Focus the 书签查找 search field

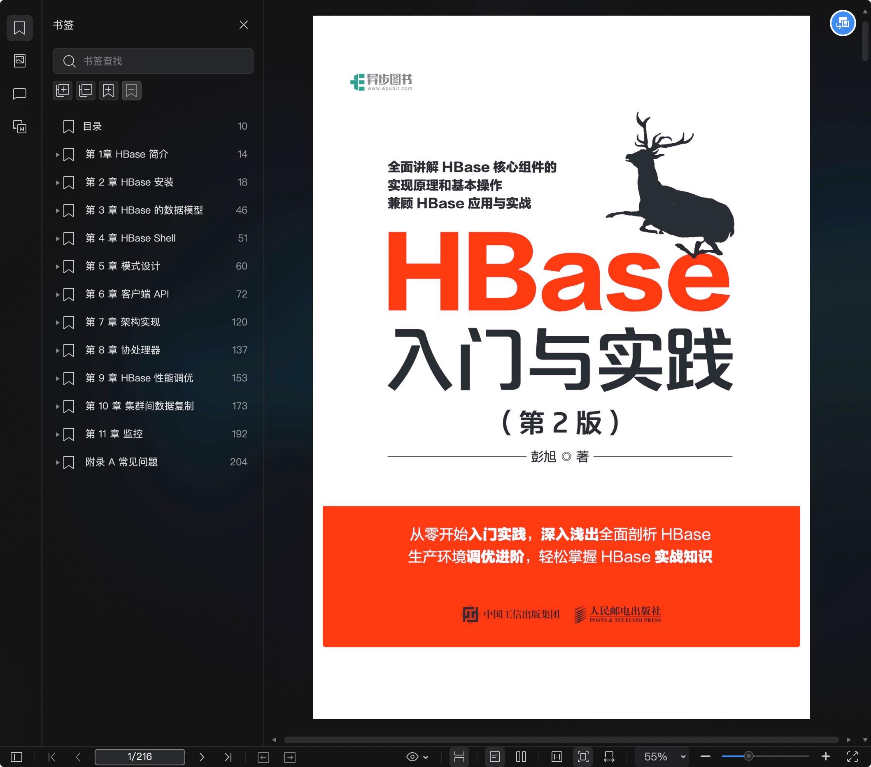153,61
